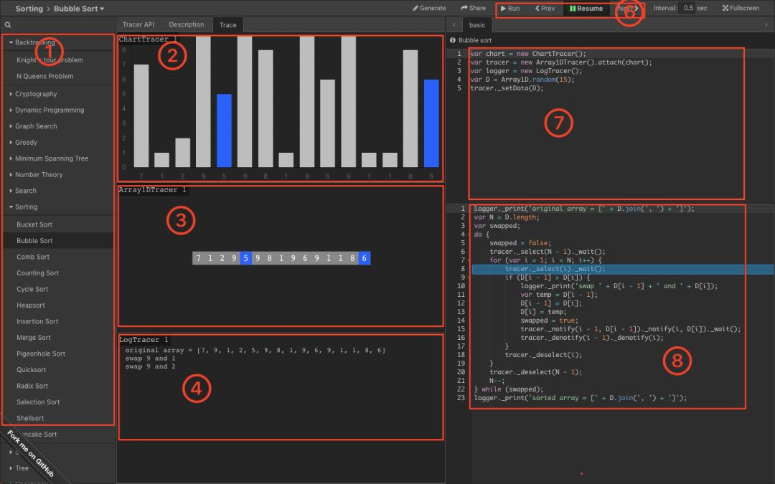The image size is (775, 484).
Task: Open the Tracer API tab
Action: pyautogui.click(x=138, y=24)
